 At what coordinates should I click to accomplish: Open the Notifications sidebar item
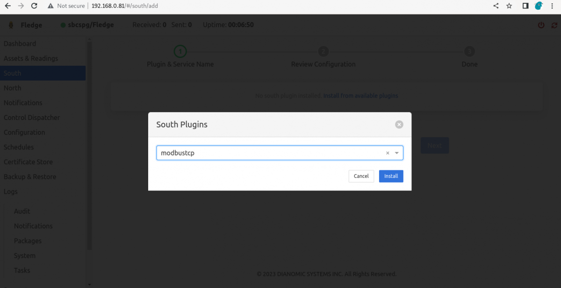click(23, 103)
